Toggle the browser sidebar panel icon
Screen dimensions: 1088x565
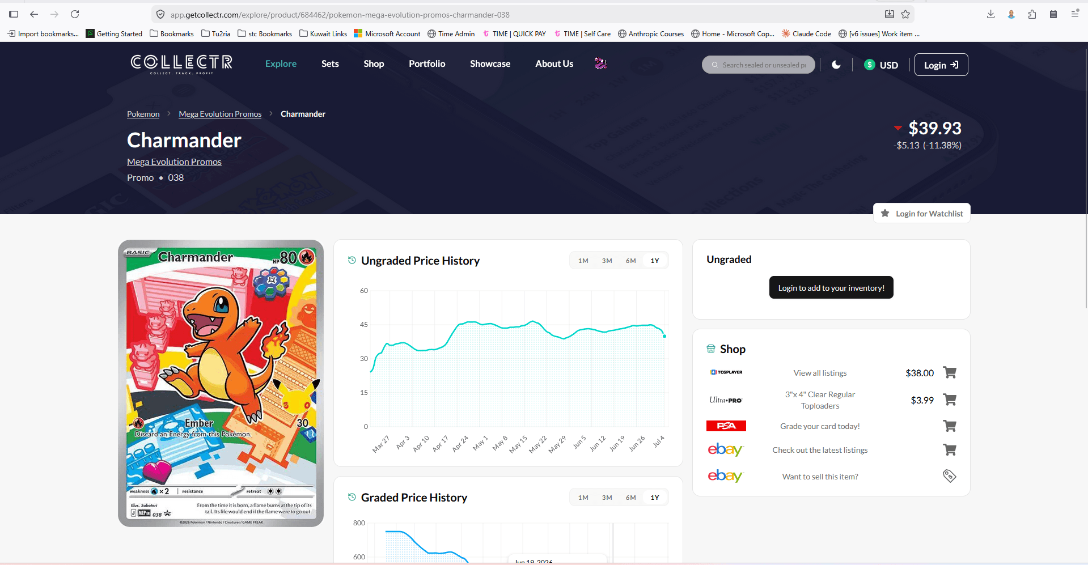(x=14, y=14)
